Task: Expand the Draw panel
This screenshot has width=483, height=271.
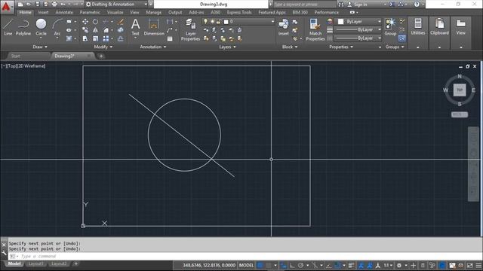Action: tap(40, 47)
